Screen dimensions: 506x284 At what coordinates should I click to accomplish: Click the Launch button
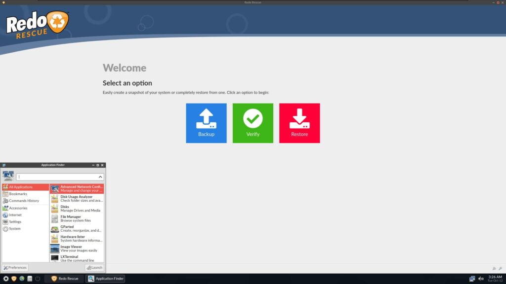(x=94, y=268)
